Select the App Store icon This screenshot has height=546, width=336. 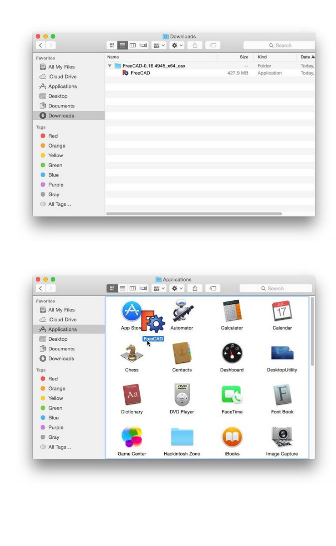(131, 311)
